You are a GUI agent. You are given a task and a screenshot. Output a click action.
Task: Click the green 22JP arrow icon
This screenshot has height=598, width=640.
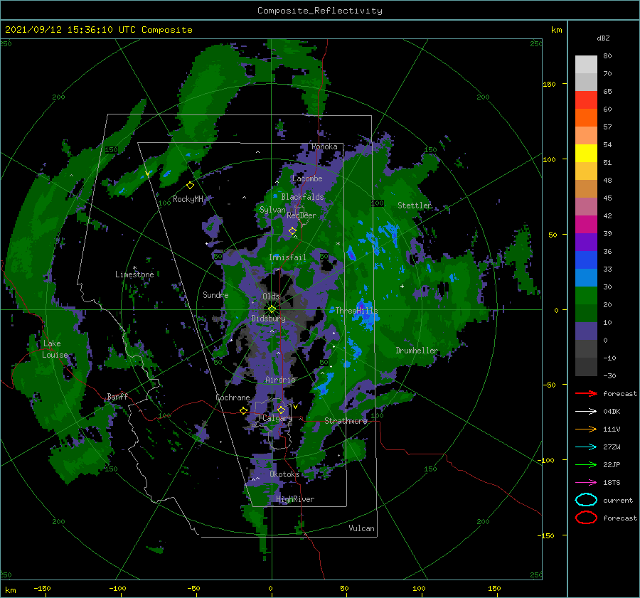coord(586,464)
